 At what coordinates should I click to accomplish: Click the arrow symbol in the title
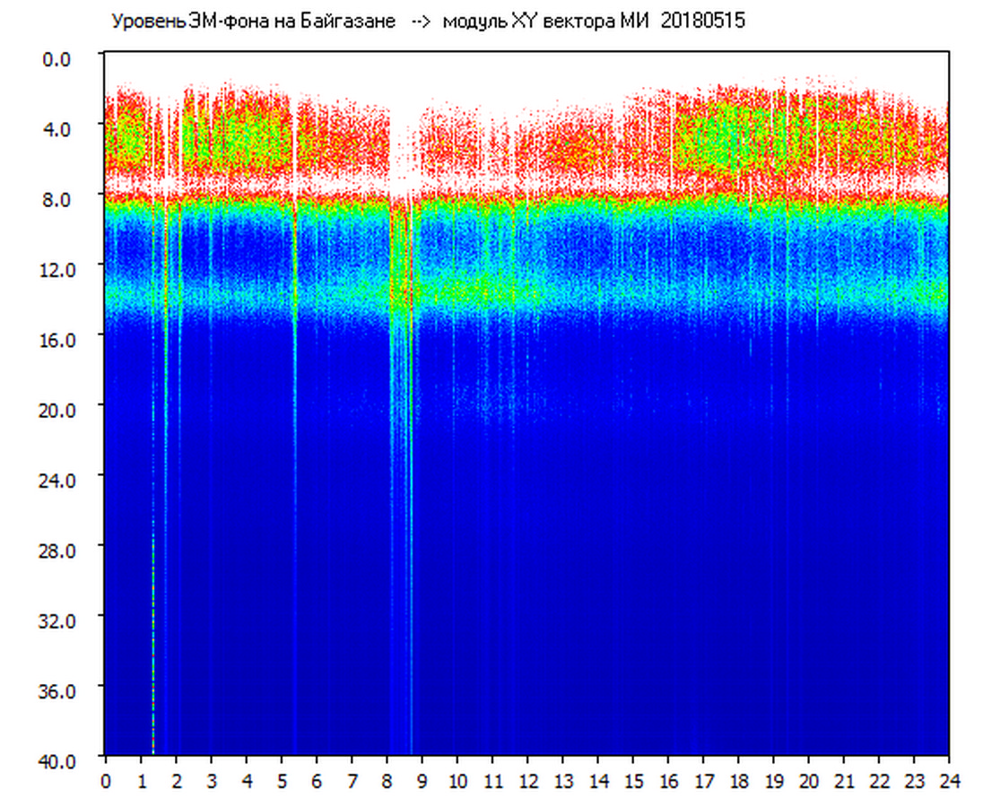tap(421, 21)
